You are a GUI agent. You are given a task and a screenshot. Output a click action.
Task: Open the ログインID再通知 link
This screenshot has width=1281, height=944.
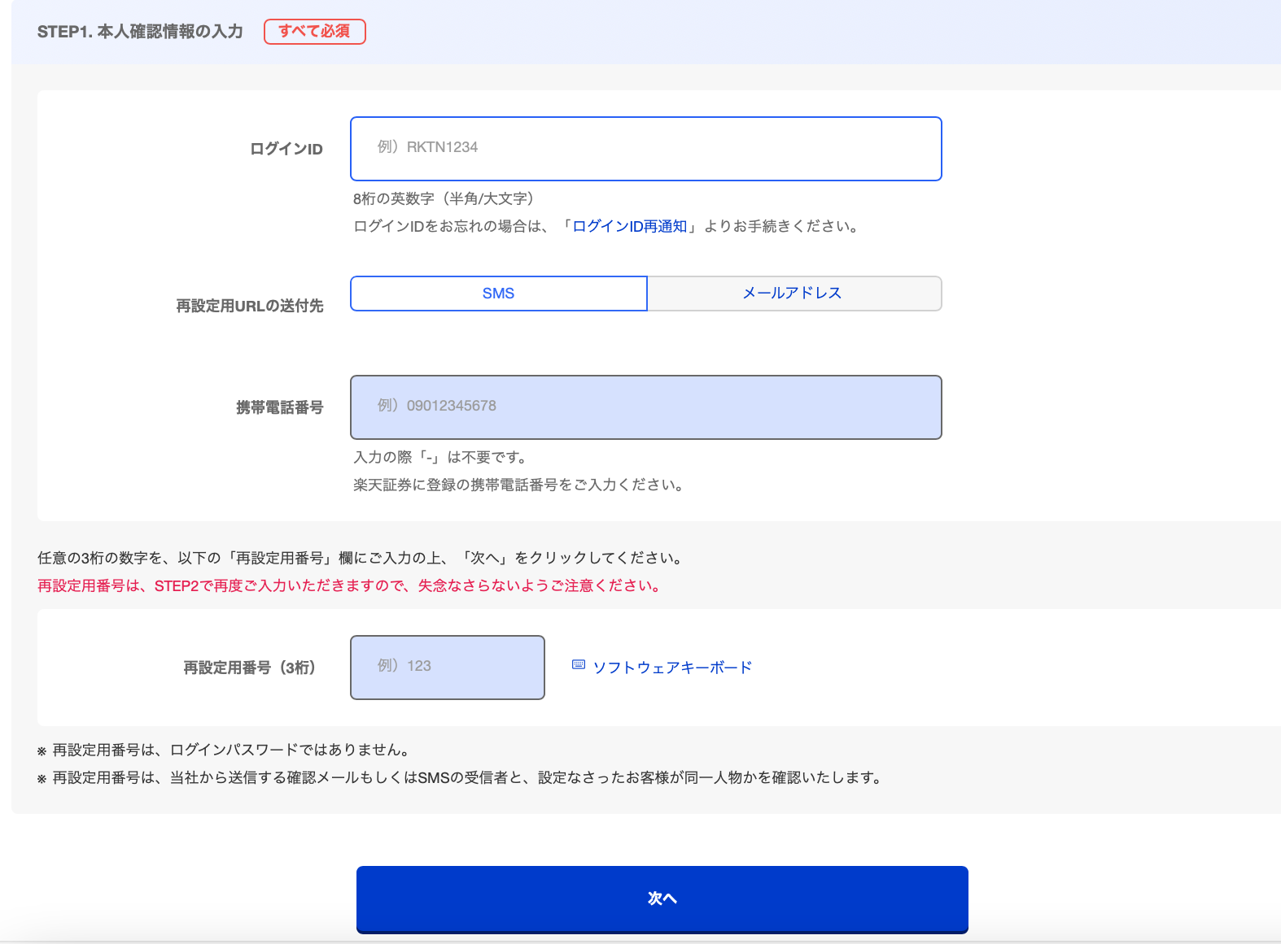pyautogui.click(x=629, y=227)
